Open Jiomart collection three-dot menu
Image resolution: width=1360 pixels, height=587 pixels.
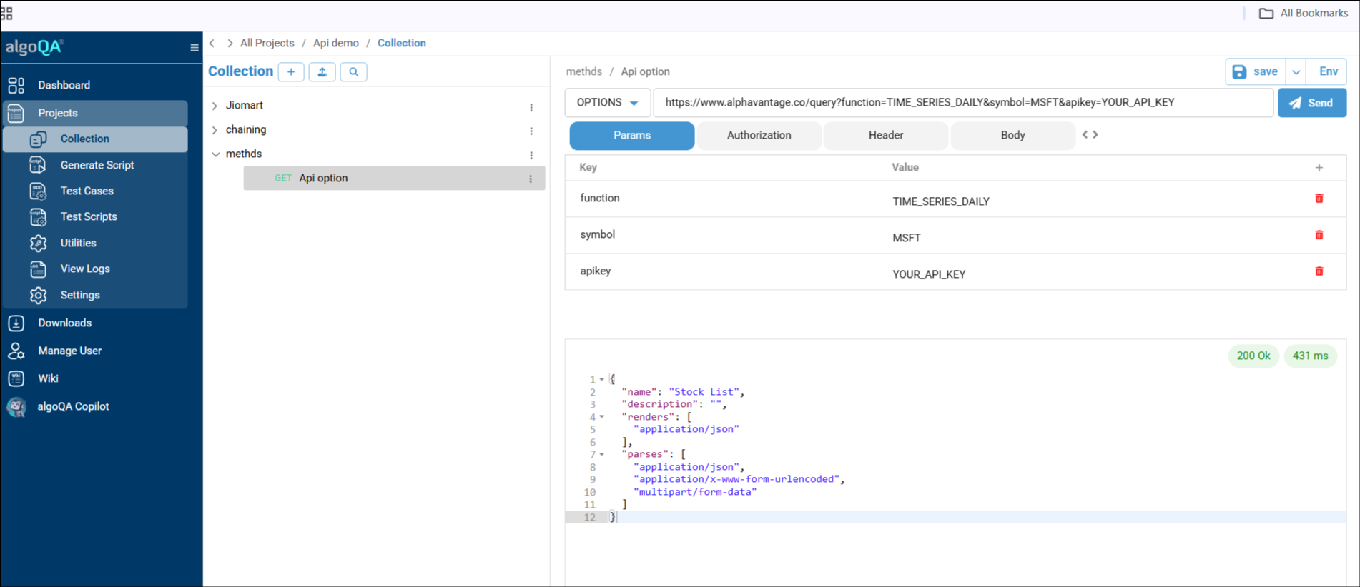(x=531, y=107)
